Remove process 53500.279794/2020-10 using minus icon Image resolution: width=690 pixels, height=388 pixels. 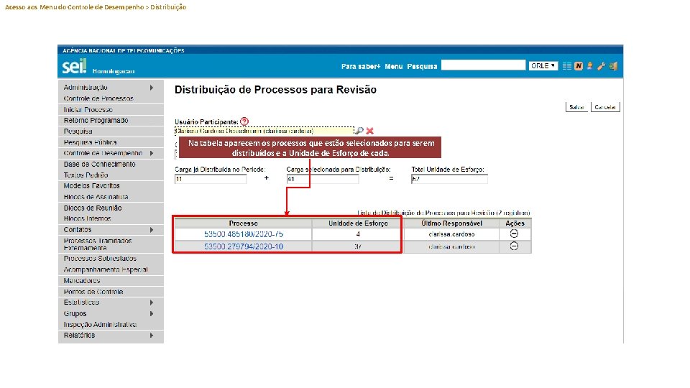pos(514,246)
